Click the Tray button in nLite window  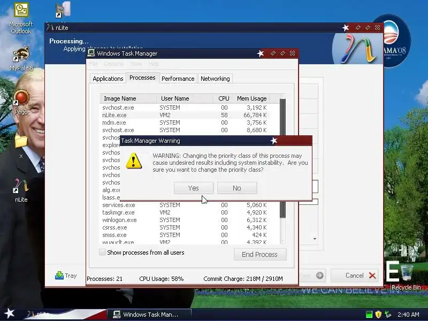pos(66,276)
